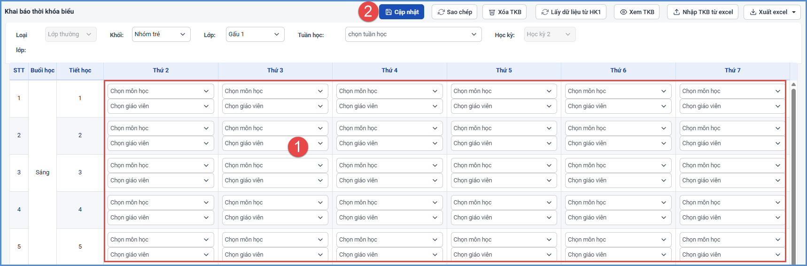Open the 'chọn tuần học' week selector

pos(413,34)
